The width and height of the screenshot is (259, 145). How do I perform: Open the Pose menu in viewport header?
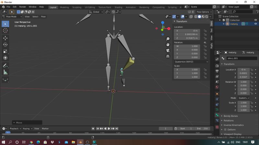tap(43, 17)
